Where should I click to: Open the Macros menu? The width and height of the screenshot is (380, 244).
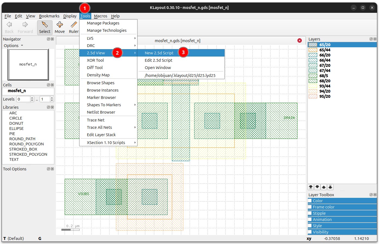click(101, 16)
